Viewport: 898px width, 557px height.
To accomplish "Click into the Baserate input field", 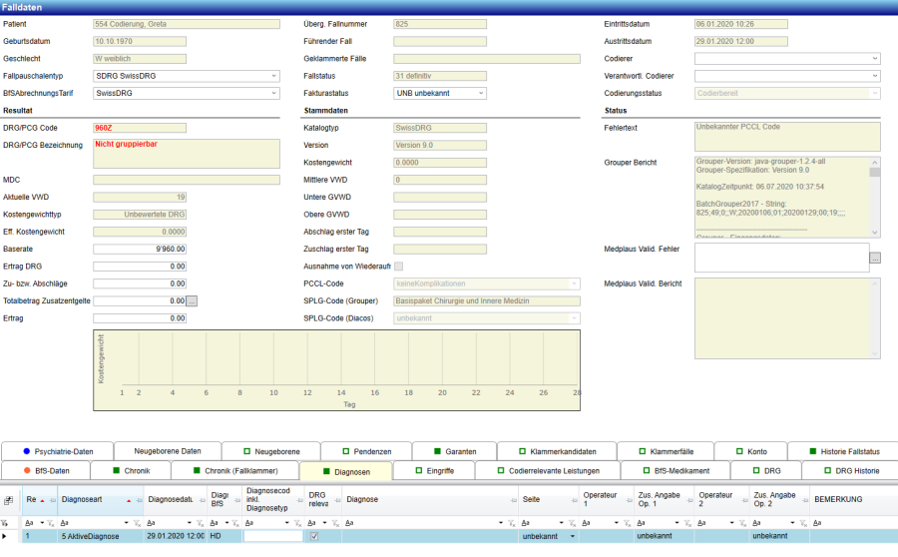I will point(140,250).
